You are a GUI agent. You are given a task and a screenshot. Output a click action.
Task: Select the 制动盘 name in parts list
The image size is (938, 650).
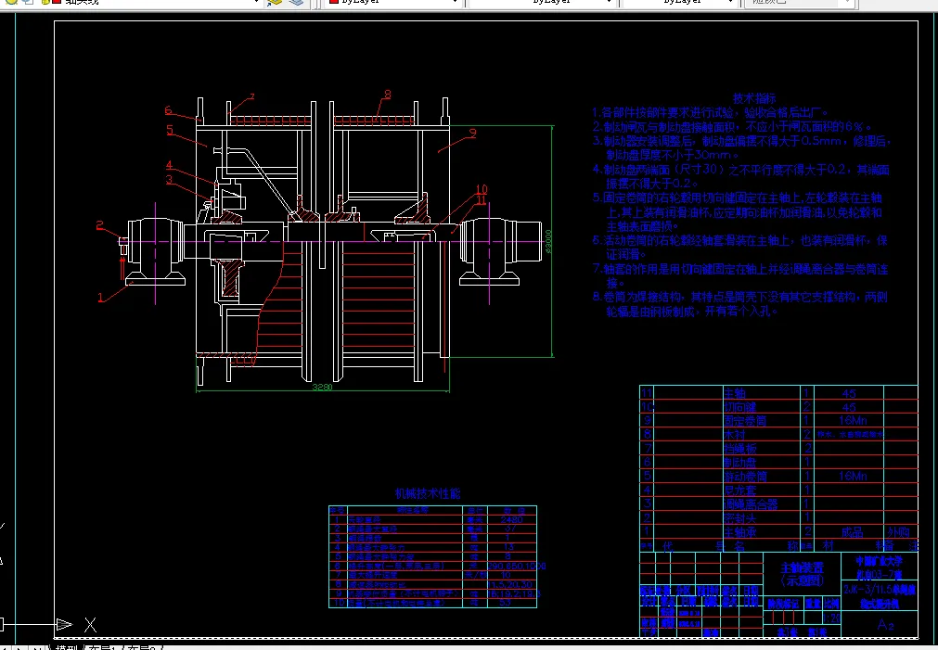coord(740,463)
